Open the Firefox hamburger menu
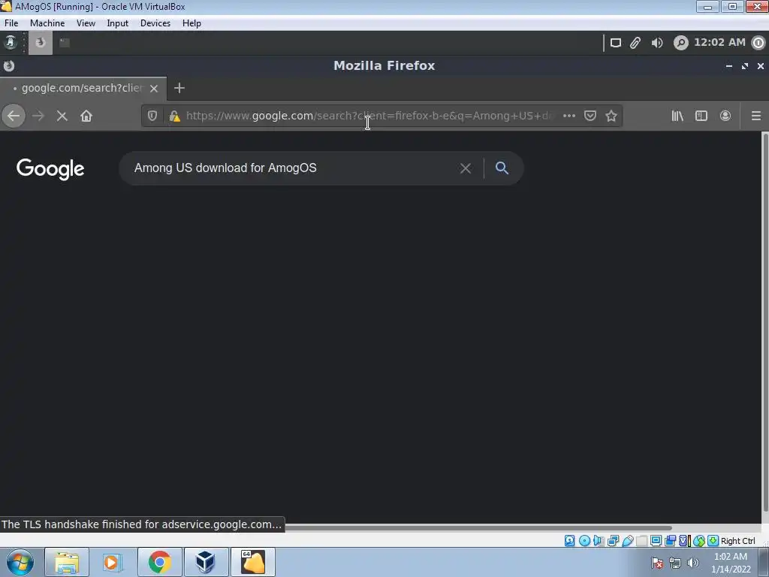Image resolution: width=769 pixels, height=577 pixels. coord(755,116)
